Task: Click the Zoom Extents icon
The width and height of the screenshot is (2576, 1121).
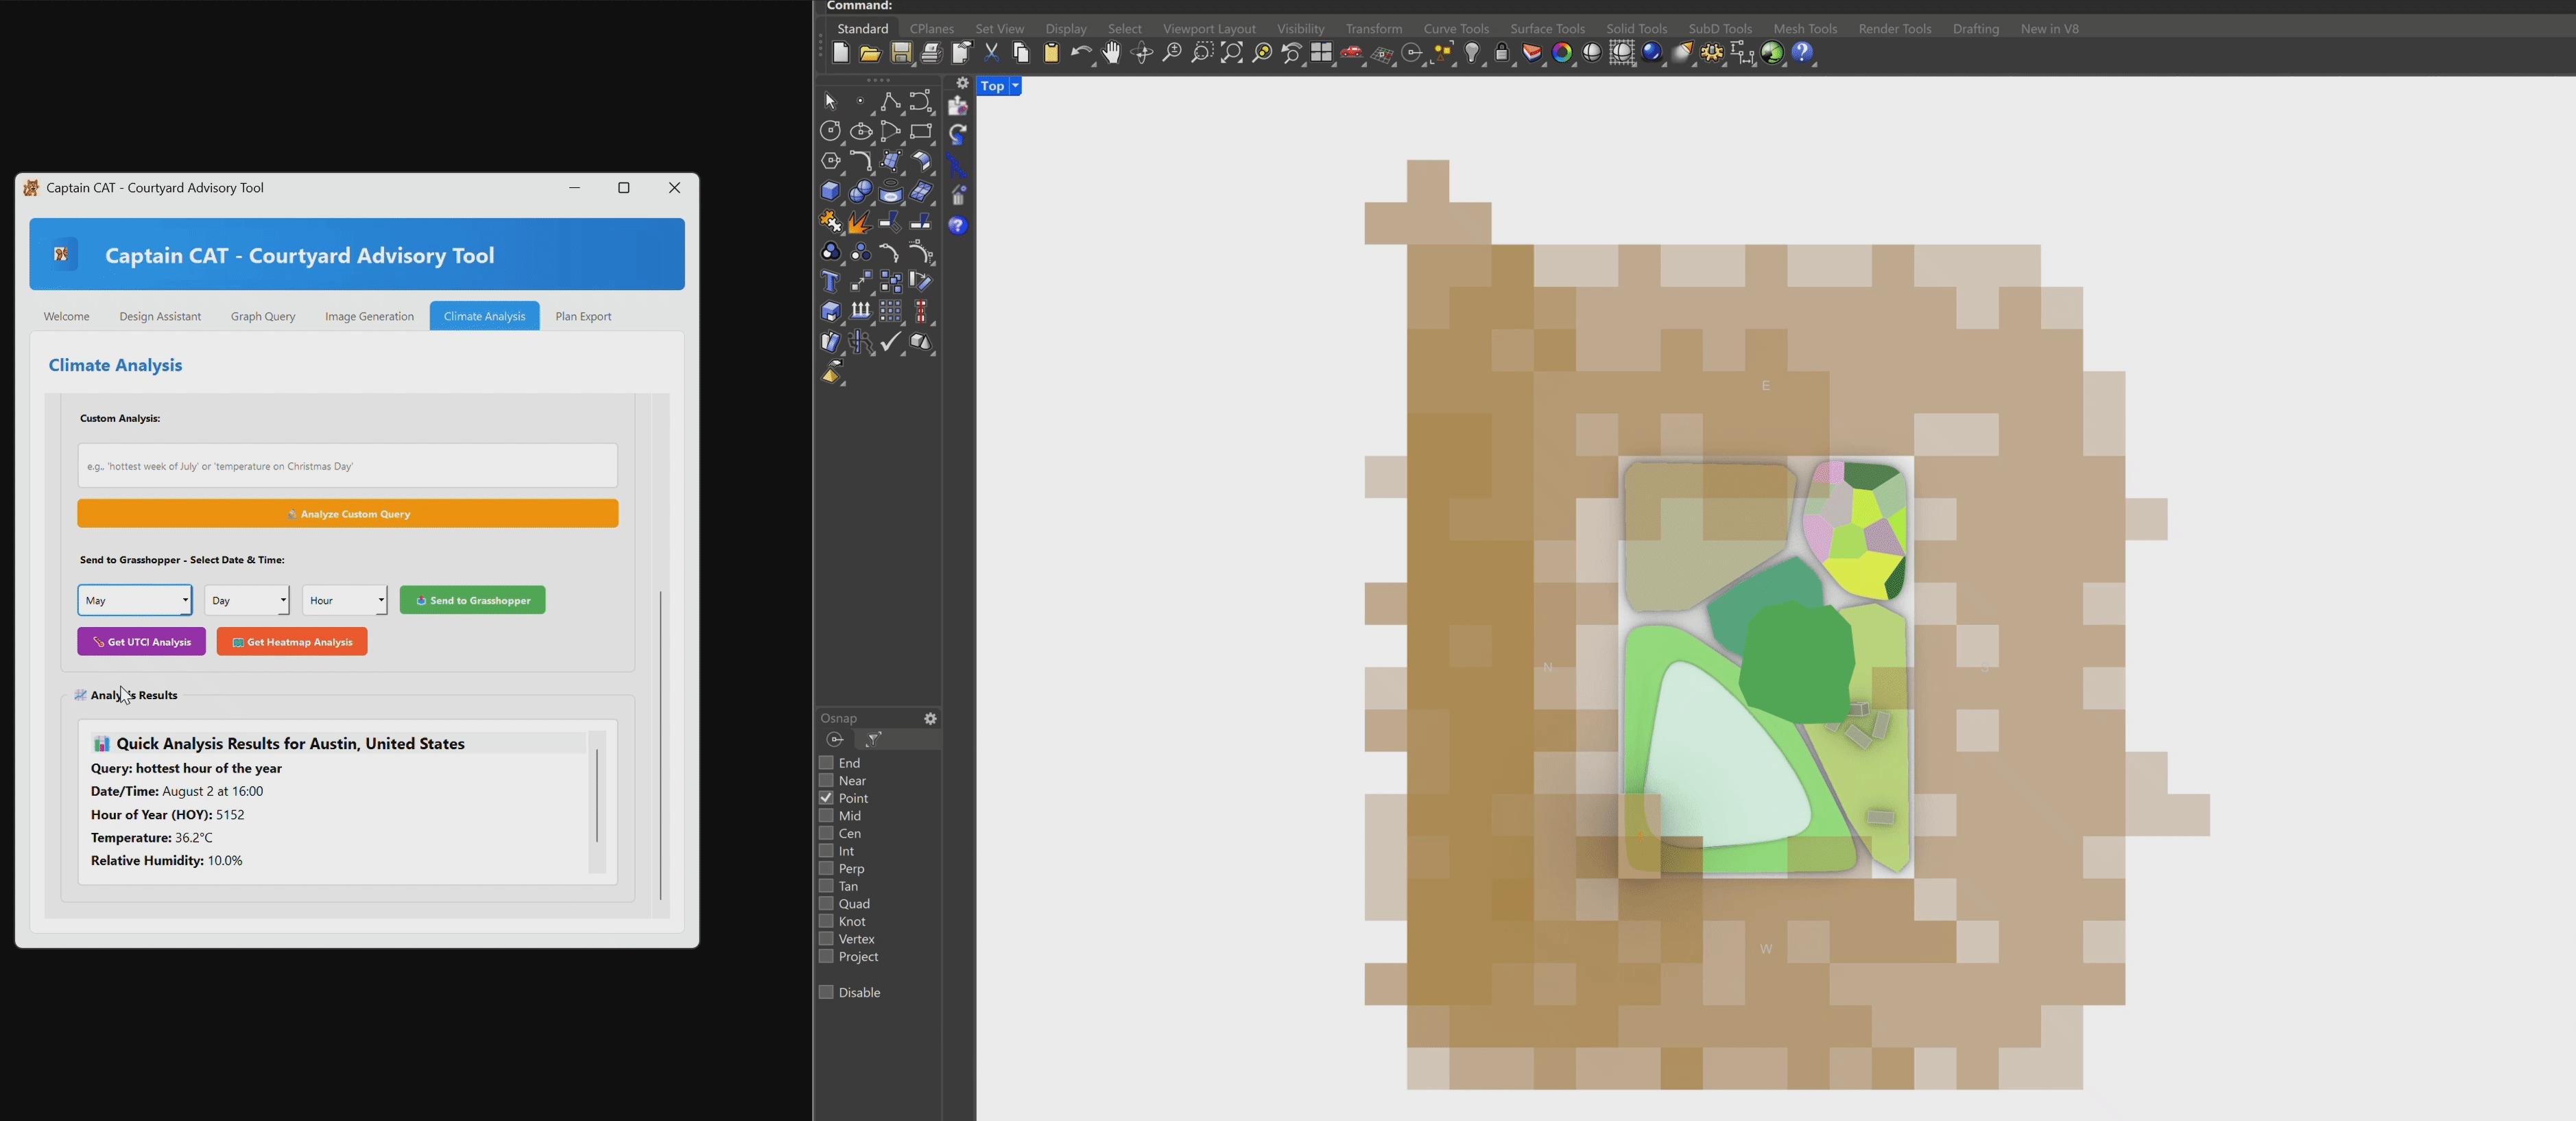Action: 1232,53
